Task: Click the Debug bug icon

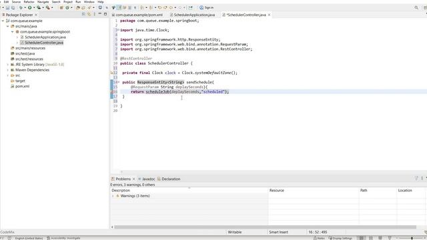Action: click(x=21, y=7)
